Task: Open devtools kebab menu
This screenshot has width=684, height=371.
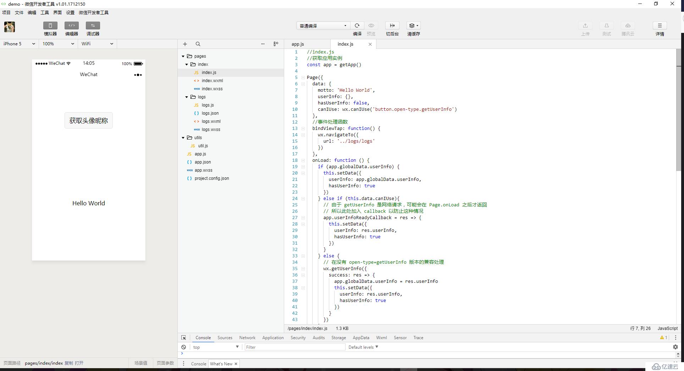Action: [675, 338]
